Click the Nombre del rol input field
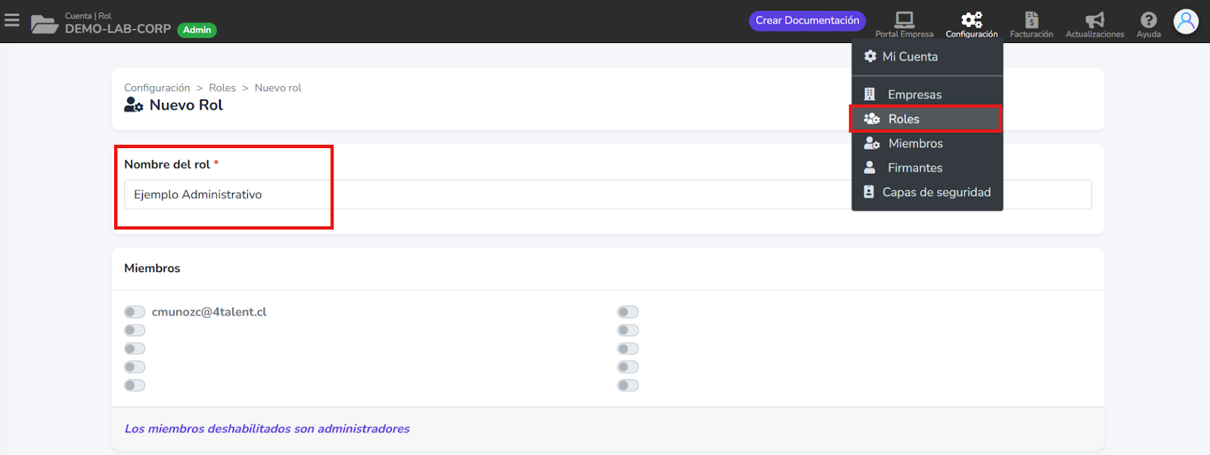The height and width of the screenshot is (455, 1210). tap(607, 194)
